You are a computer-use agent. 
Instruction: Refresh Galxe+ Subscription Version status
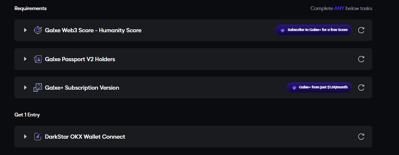pos(361,88)
